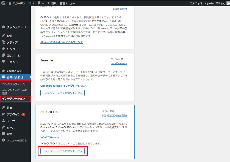Screen dimensions: 230x162
Task: Click the ダッシュボード dashboard icon
Action: (x=4, y=27)
